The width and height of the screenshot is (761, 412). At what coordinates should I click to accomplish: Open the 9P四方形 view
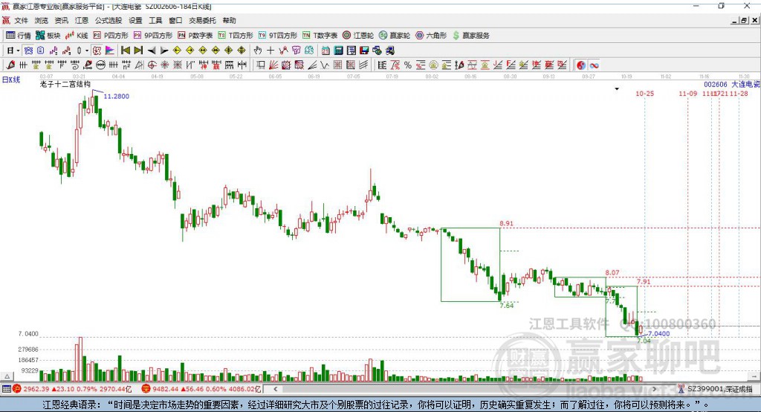pos(153,36)
